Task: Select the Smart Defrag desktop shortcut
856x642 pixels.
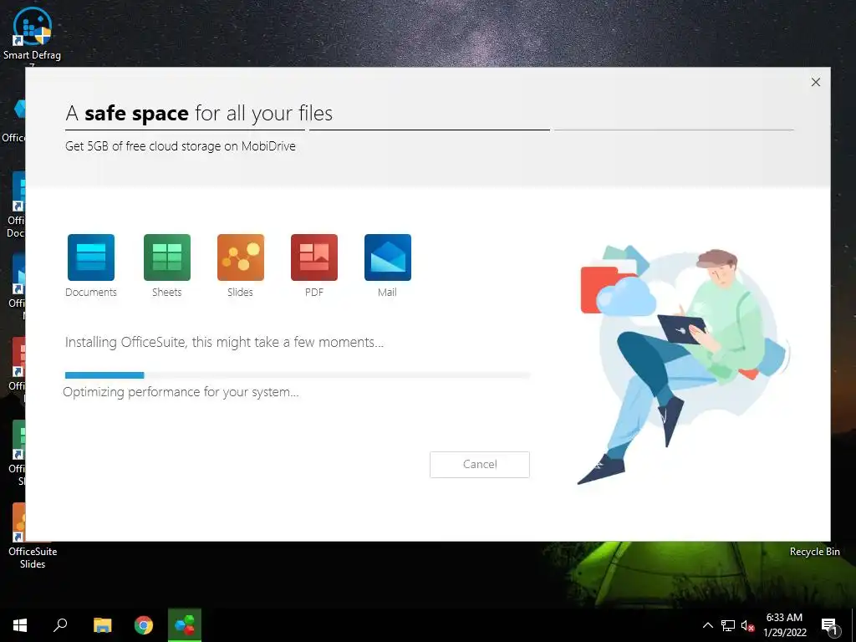Action: [32, 33]
